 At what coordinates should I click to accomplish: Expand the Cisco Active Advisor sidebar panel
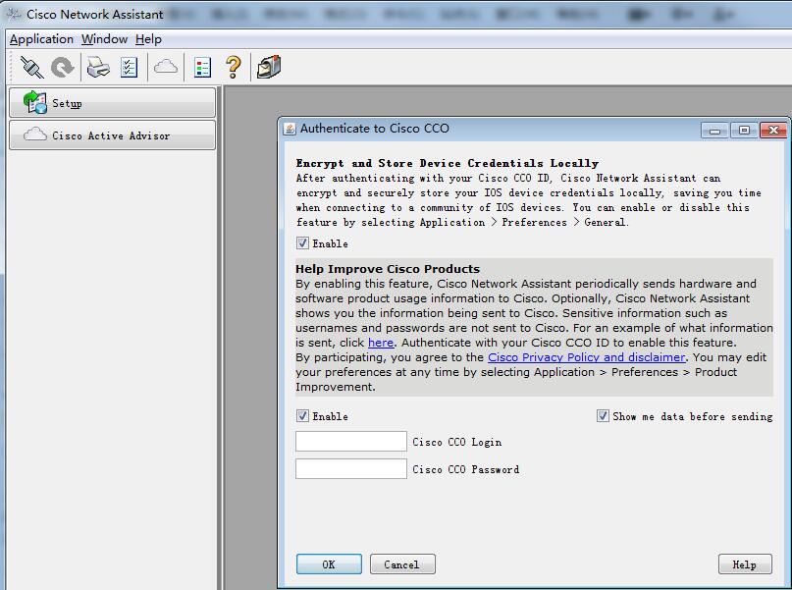(112, 135)
